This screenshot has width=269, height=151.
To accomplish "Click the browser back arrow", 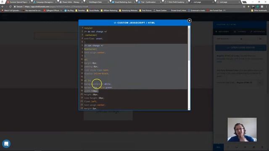I will click(x=3, y=7).
